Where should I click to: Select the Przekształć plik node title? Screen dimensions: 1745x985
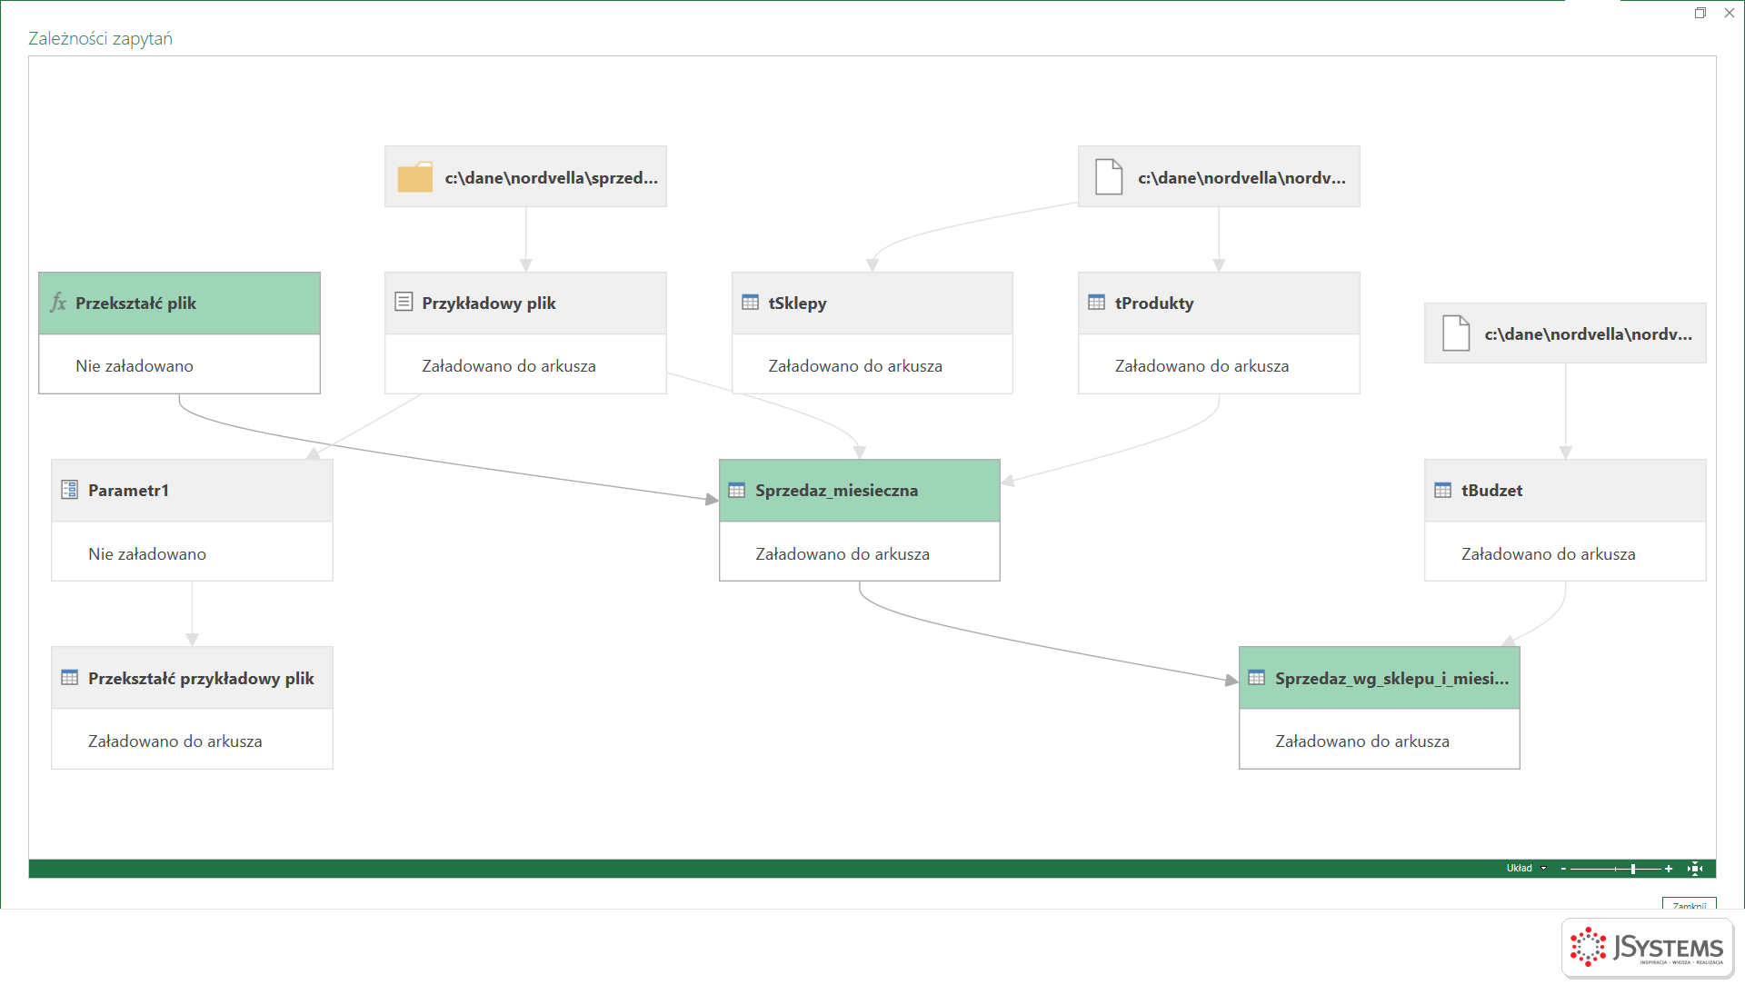[135, 303]
